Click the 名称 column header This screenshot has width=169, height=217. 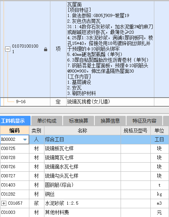(x=83, y=131)
